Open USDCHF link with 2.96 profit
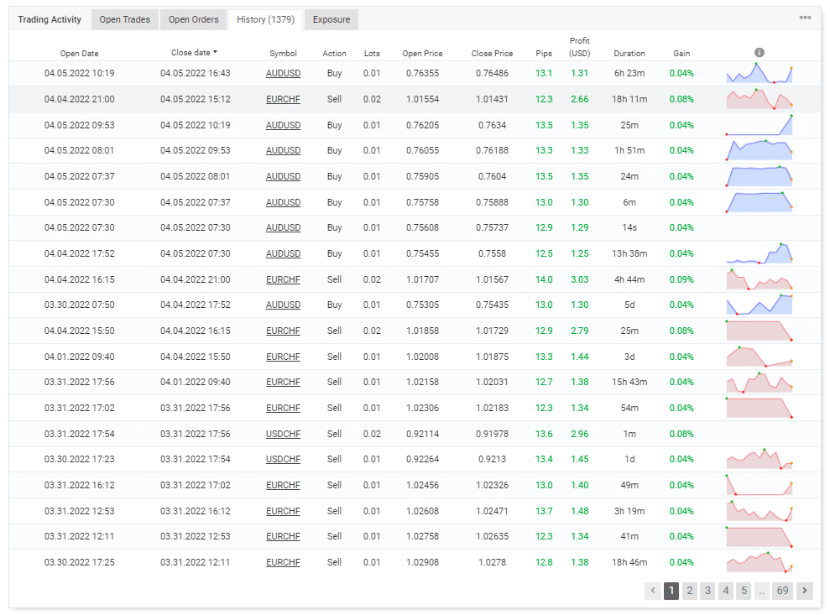 coord(283,434)
